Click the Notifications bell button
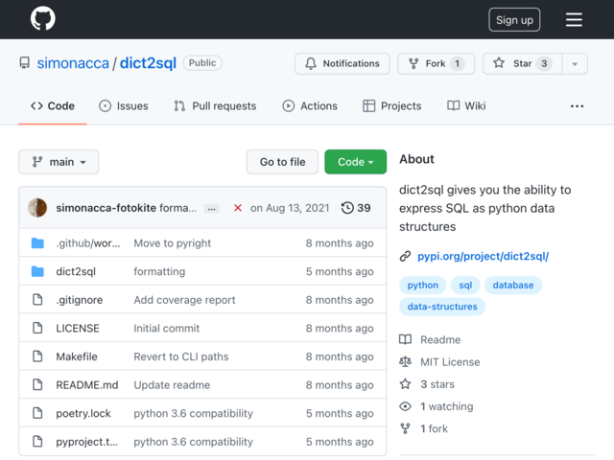 pos(342,64)
